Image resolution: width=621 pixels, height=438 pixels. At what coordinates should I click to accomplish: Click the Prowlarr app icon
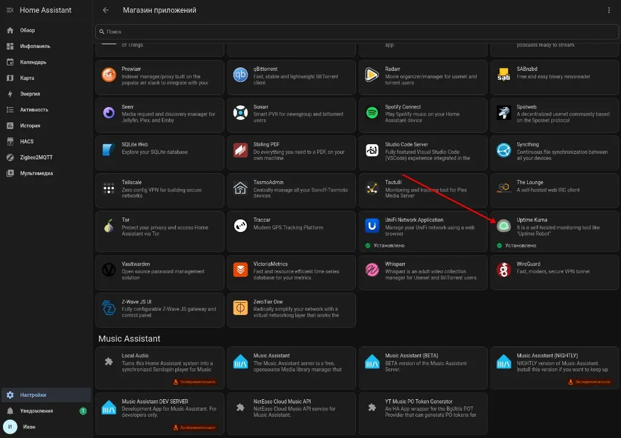pyautogui.click(x=109, y=75)
